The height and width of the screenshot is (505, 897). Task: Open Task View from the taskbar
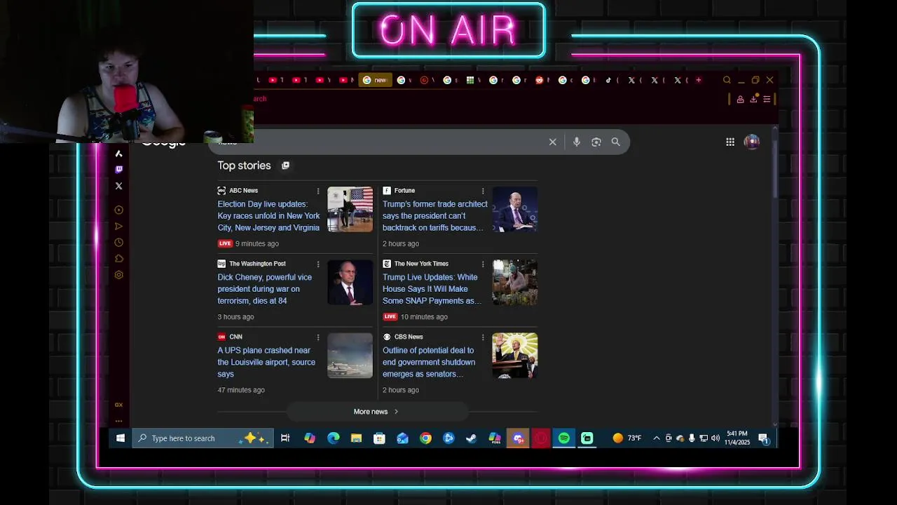[285, 438]
